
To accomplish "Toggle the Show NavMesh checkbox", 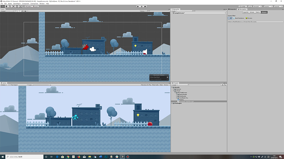I will 167,77.
